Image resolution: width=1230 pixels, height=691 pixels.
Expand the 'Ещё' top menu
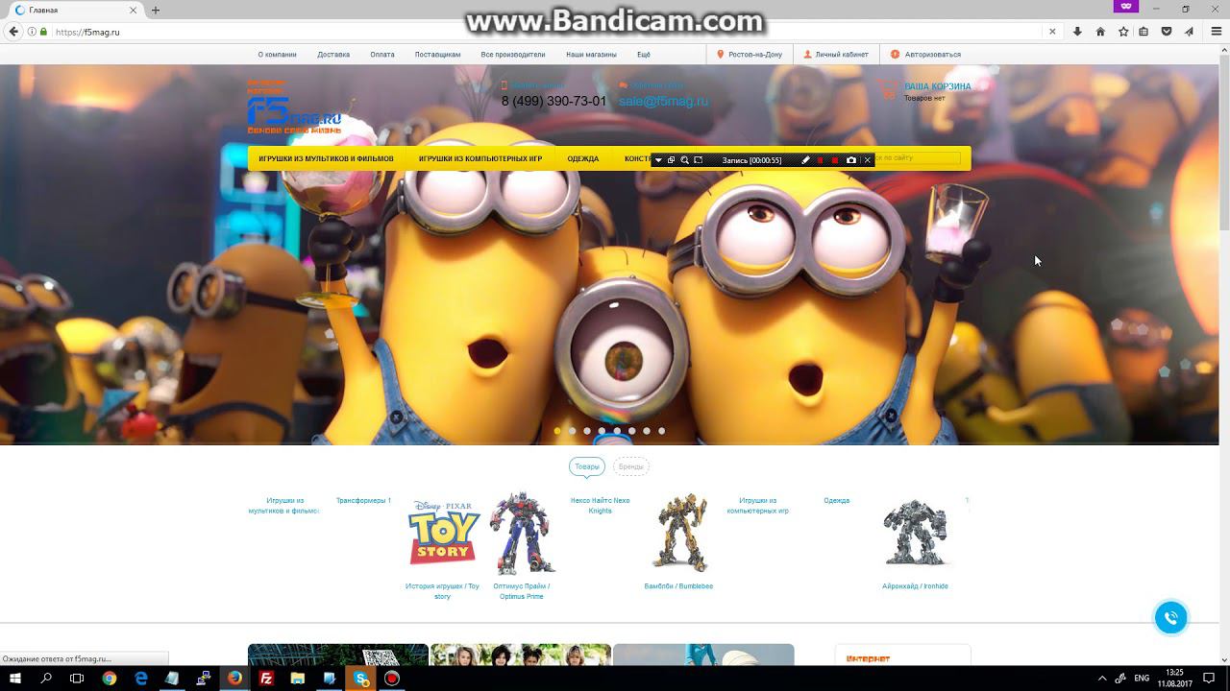[x=643, y=55]
